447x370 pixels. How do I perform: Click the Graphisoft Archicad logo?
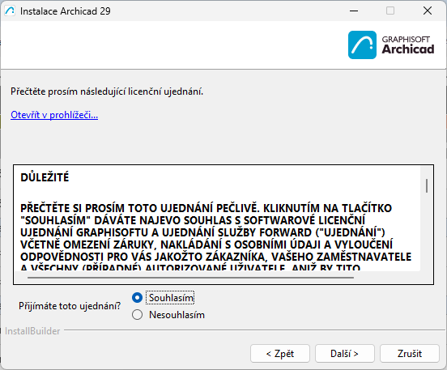pos(391,45)
